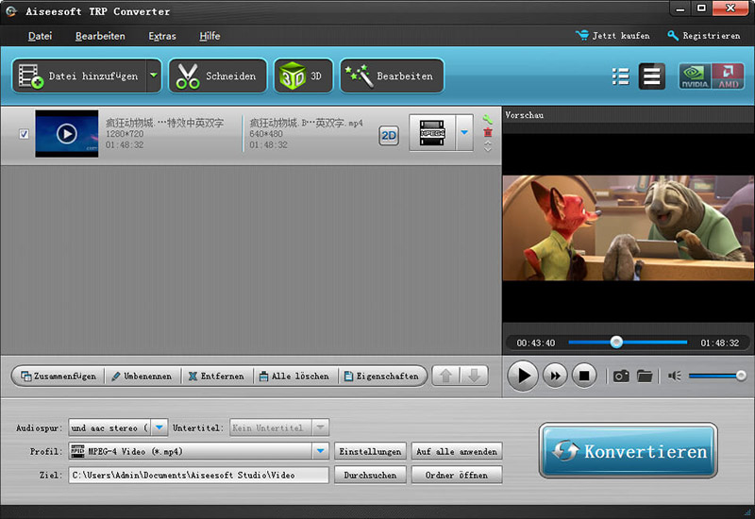Play the preview video
755x519 pixels.
(x=523, y=376)
